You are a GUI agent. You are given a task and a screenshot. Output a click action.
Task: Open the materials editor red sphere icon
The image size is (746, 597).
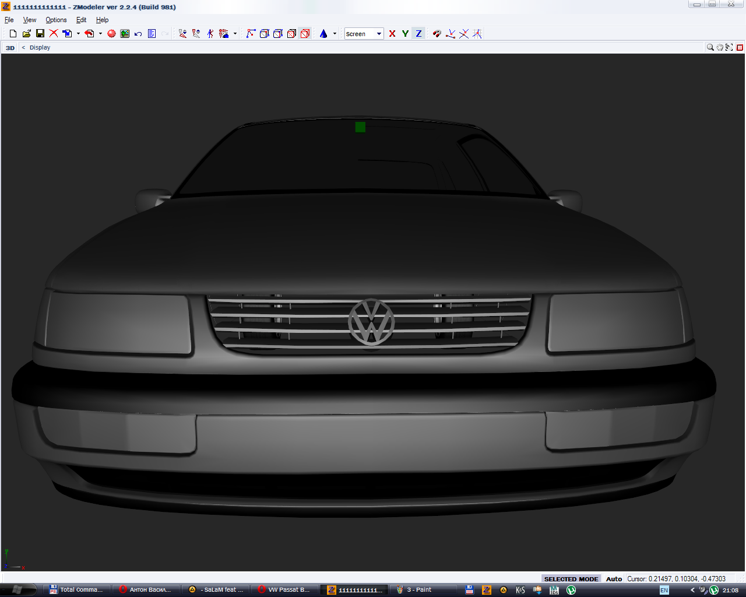tap(111, 34)
